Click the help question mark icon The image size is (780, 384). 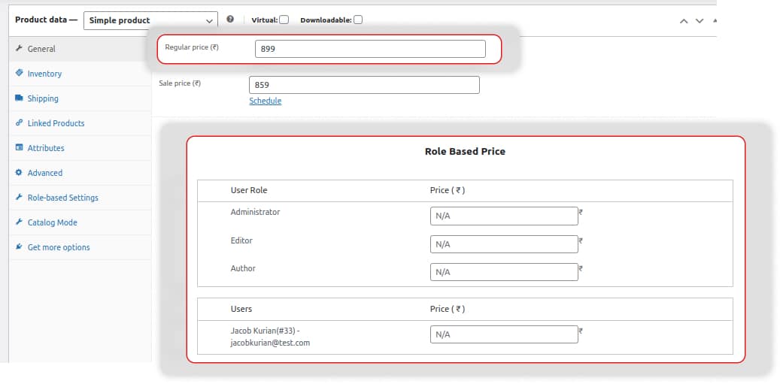pyautogui.click(x=230, y=20)
